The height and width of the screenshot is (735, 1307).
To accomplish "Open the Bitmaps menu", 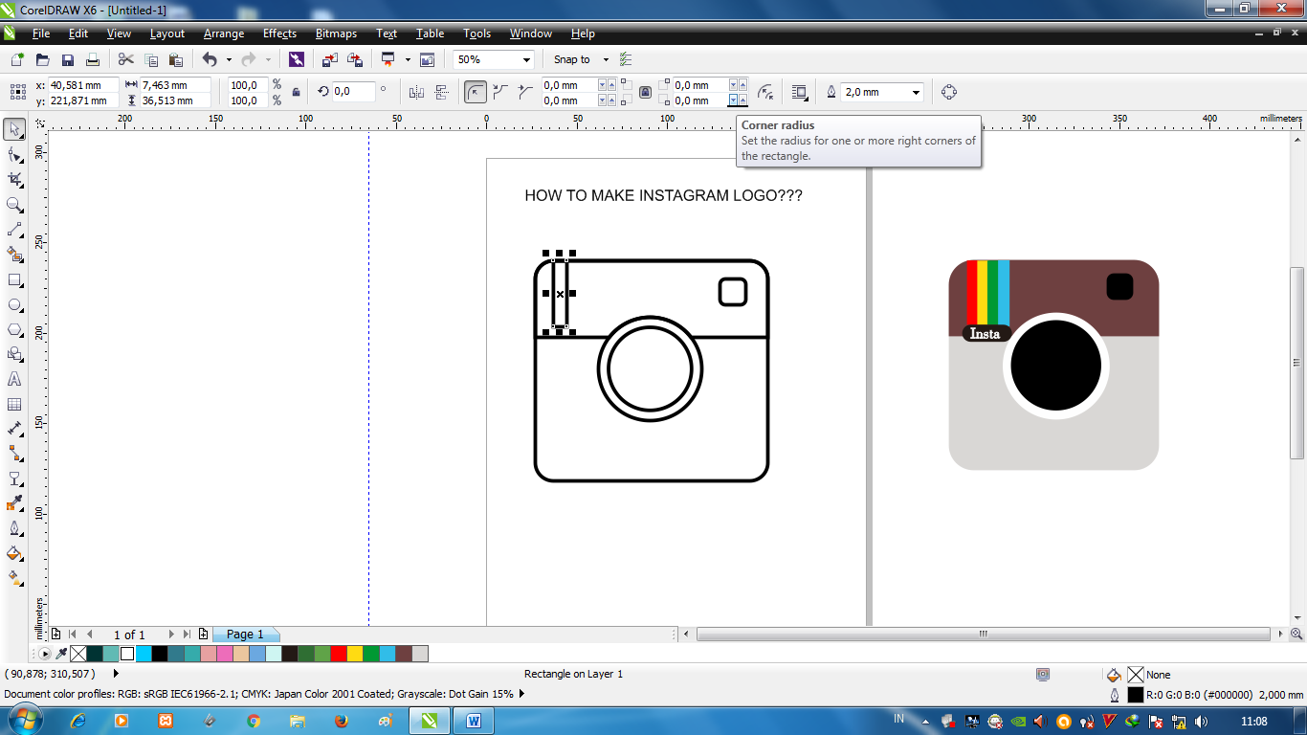I will (336, 33).
